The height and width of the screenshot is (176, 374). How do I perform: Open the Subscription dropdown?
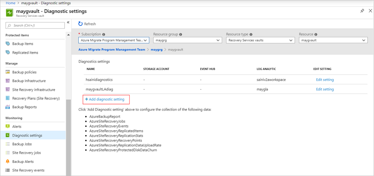click(114, 40)
